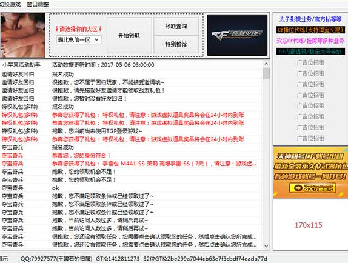Select the row 您当前尚未使用TGP登录游戏

click(x=132, y=131)
